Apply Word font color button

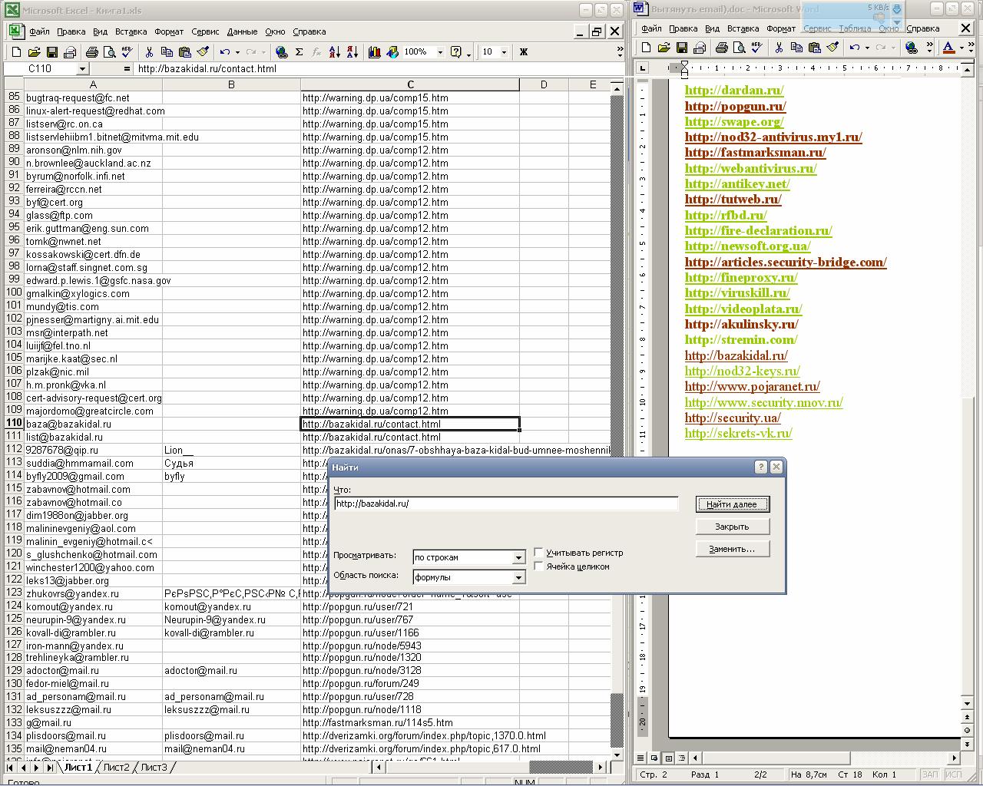point(948,48)
